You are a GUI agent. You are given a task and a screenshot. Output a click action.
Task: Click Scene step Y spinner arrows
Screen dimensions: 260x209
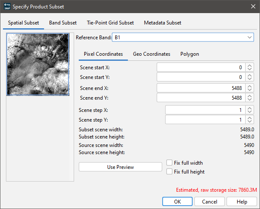coord(250,119)
